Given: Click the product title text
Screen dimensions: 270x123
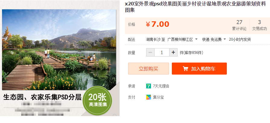Looking at the screenshot, I should pyautogui.click(x=195, y=7).
